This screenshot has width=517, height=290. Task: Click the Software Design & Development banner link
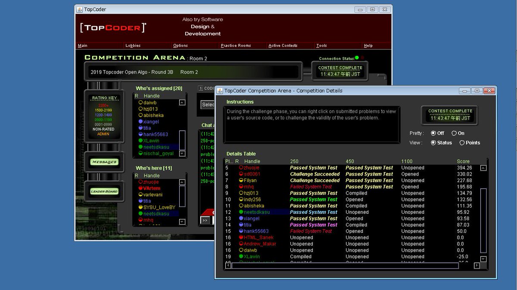202,27
